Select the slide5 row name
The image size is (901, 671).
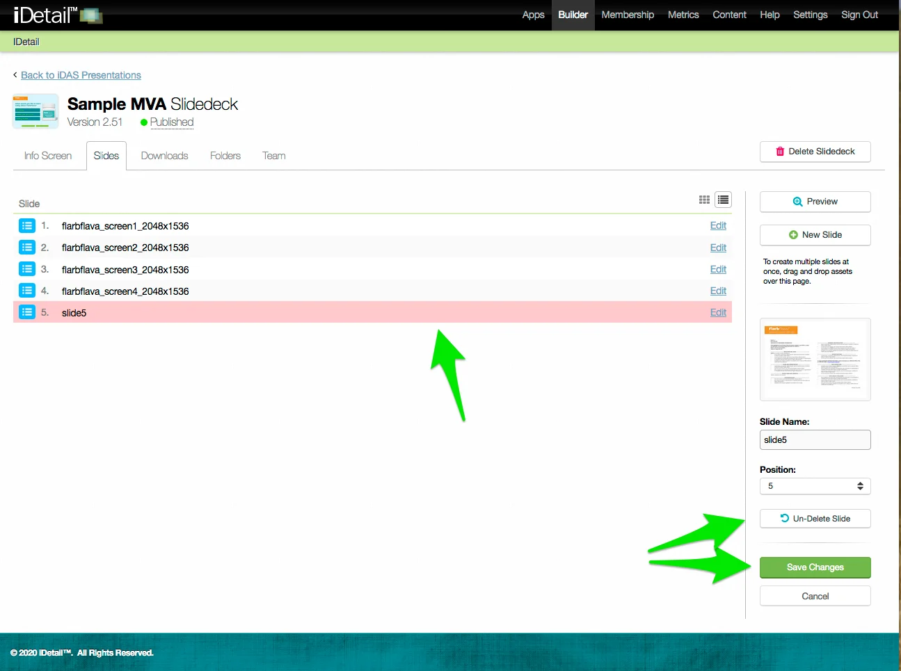coord(74,313)
